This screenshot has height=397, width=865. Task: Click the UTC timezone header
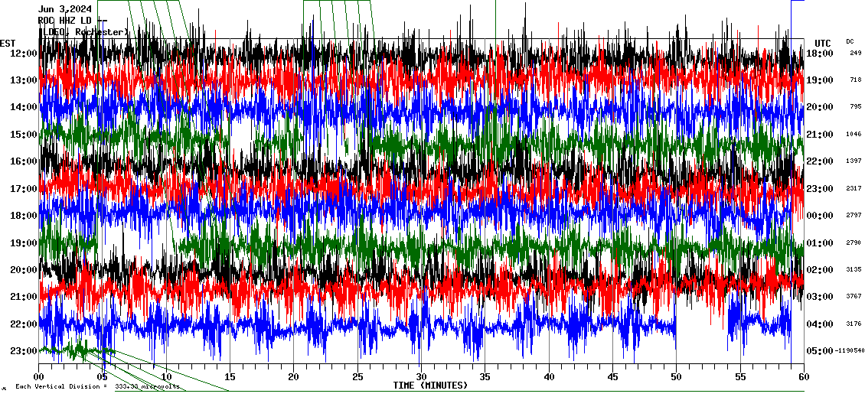point(822,43)
